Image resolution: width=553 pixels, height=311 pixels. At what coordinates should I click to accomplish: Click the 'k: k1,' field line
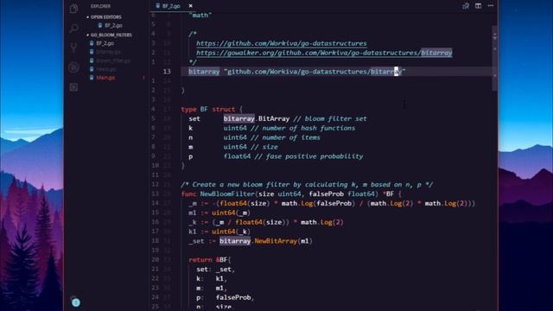[212, 278]
